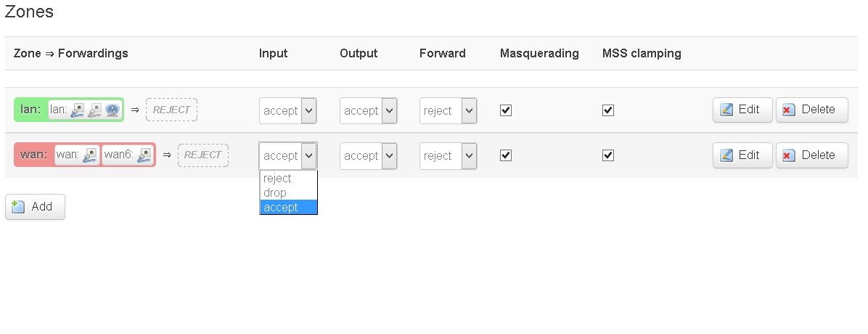Delete the lan zone
The image size is (868, 334).
coord(811,110)
